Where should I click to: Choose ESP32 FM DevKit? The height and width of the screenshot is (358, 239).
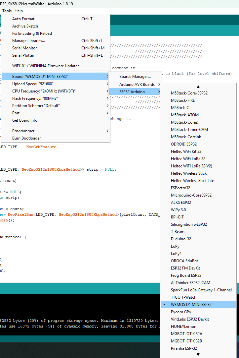click(198, 268)
